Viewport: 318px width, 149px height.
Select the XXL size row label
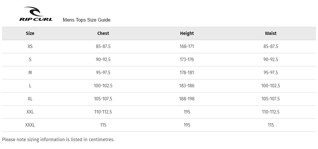click(30, 112)
